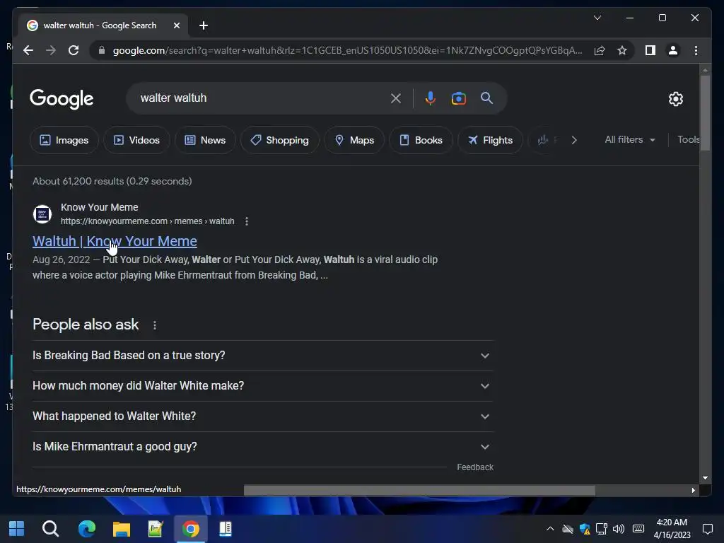Open the Tools options
Image resolution: width=724 pixels, height=543 pixels.
(x=688, y=139)
